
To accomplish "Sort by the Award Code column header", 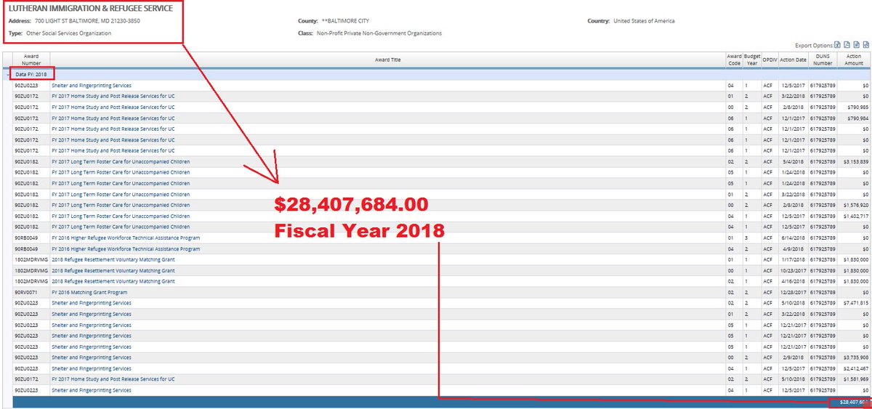I will tap(734, 60).
